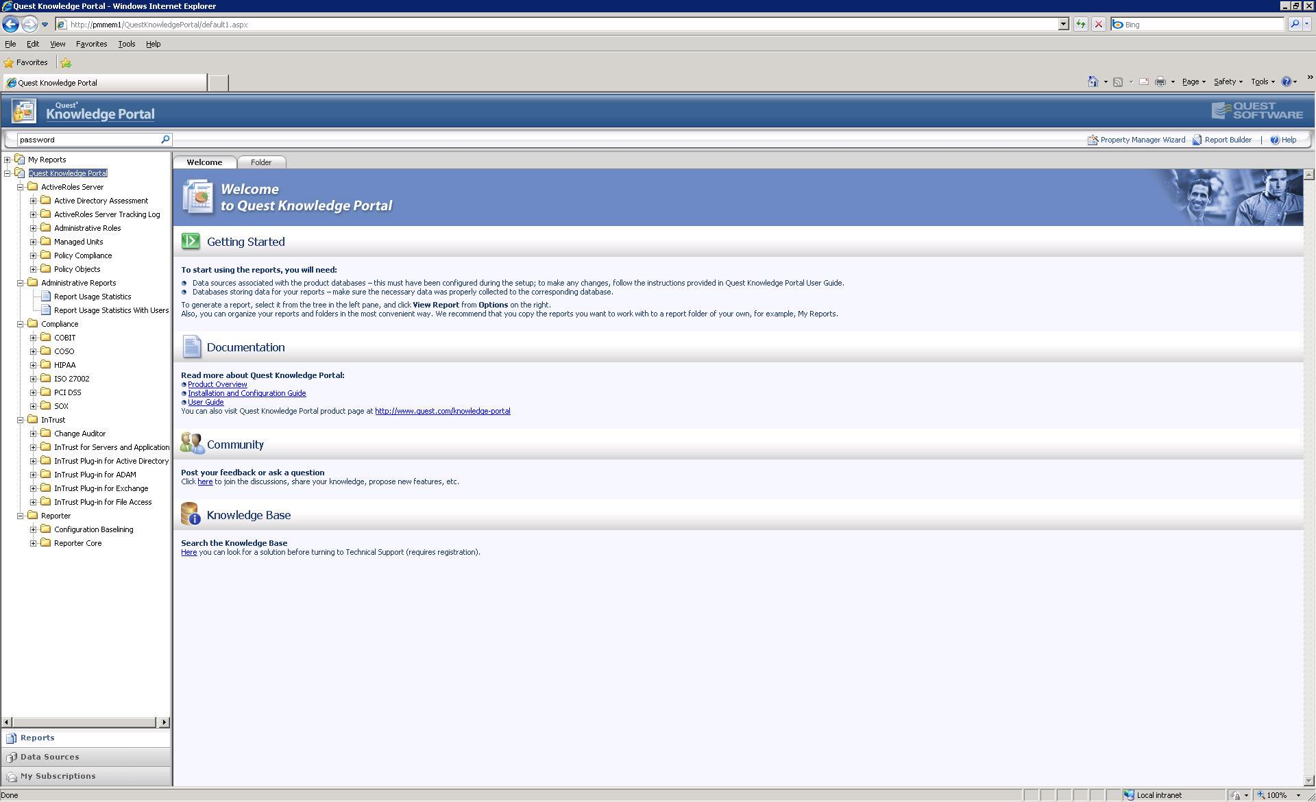
Task: Click the Refresh page icon
Action: point(1081,24)
